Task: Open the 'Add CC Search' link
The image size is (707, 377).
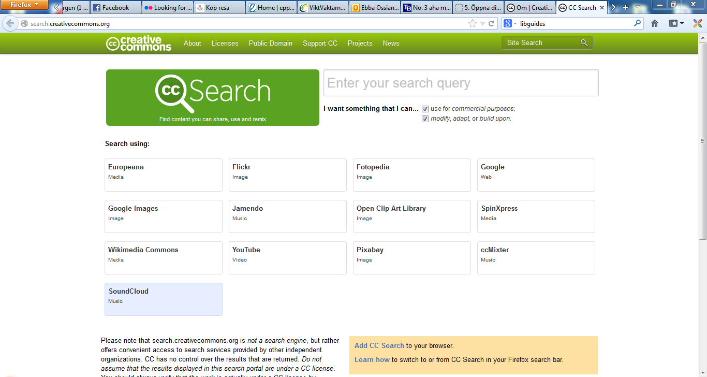Action: pyautogui.click(x=379, y=345)
